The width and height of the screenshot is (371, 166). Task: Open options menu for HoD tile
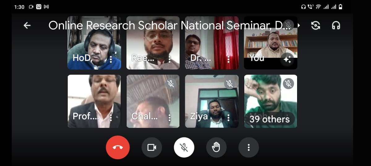pos(111,59)
